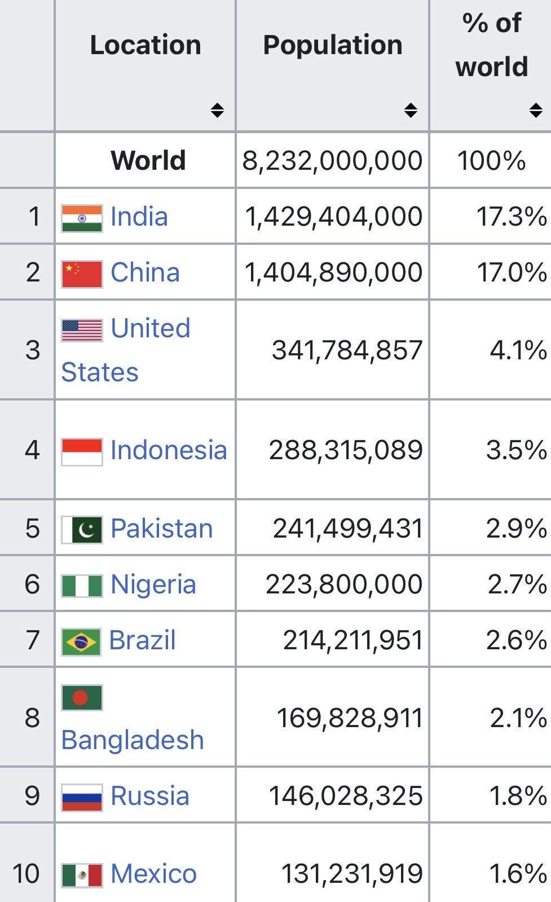Open the China link
The height and width of the screenshot is (902, 551).
pyautogui.click(x=145, y=272)
